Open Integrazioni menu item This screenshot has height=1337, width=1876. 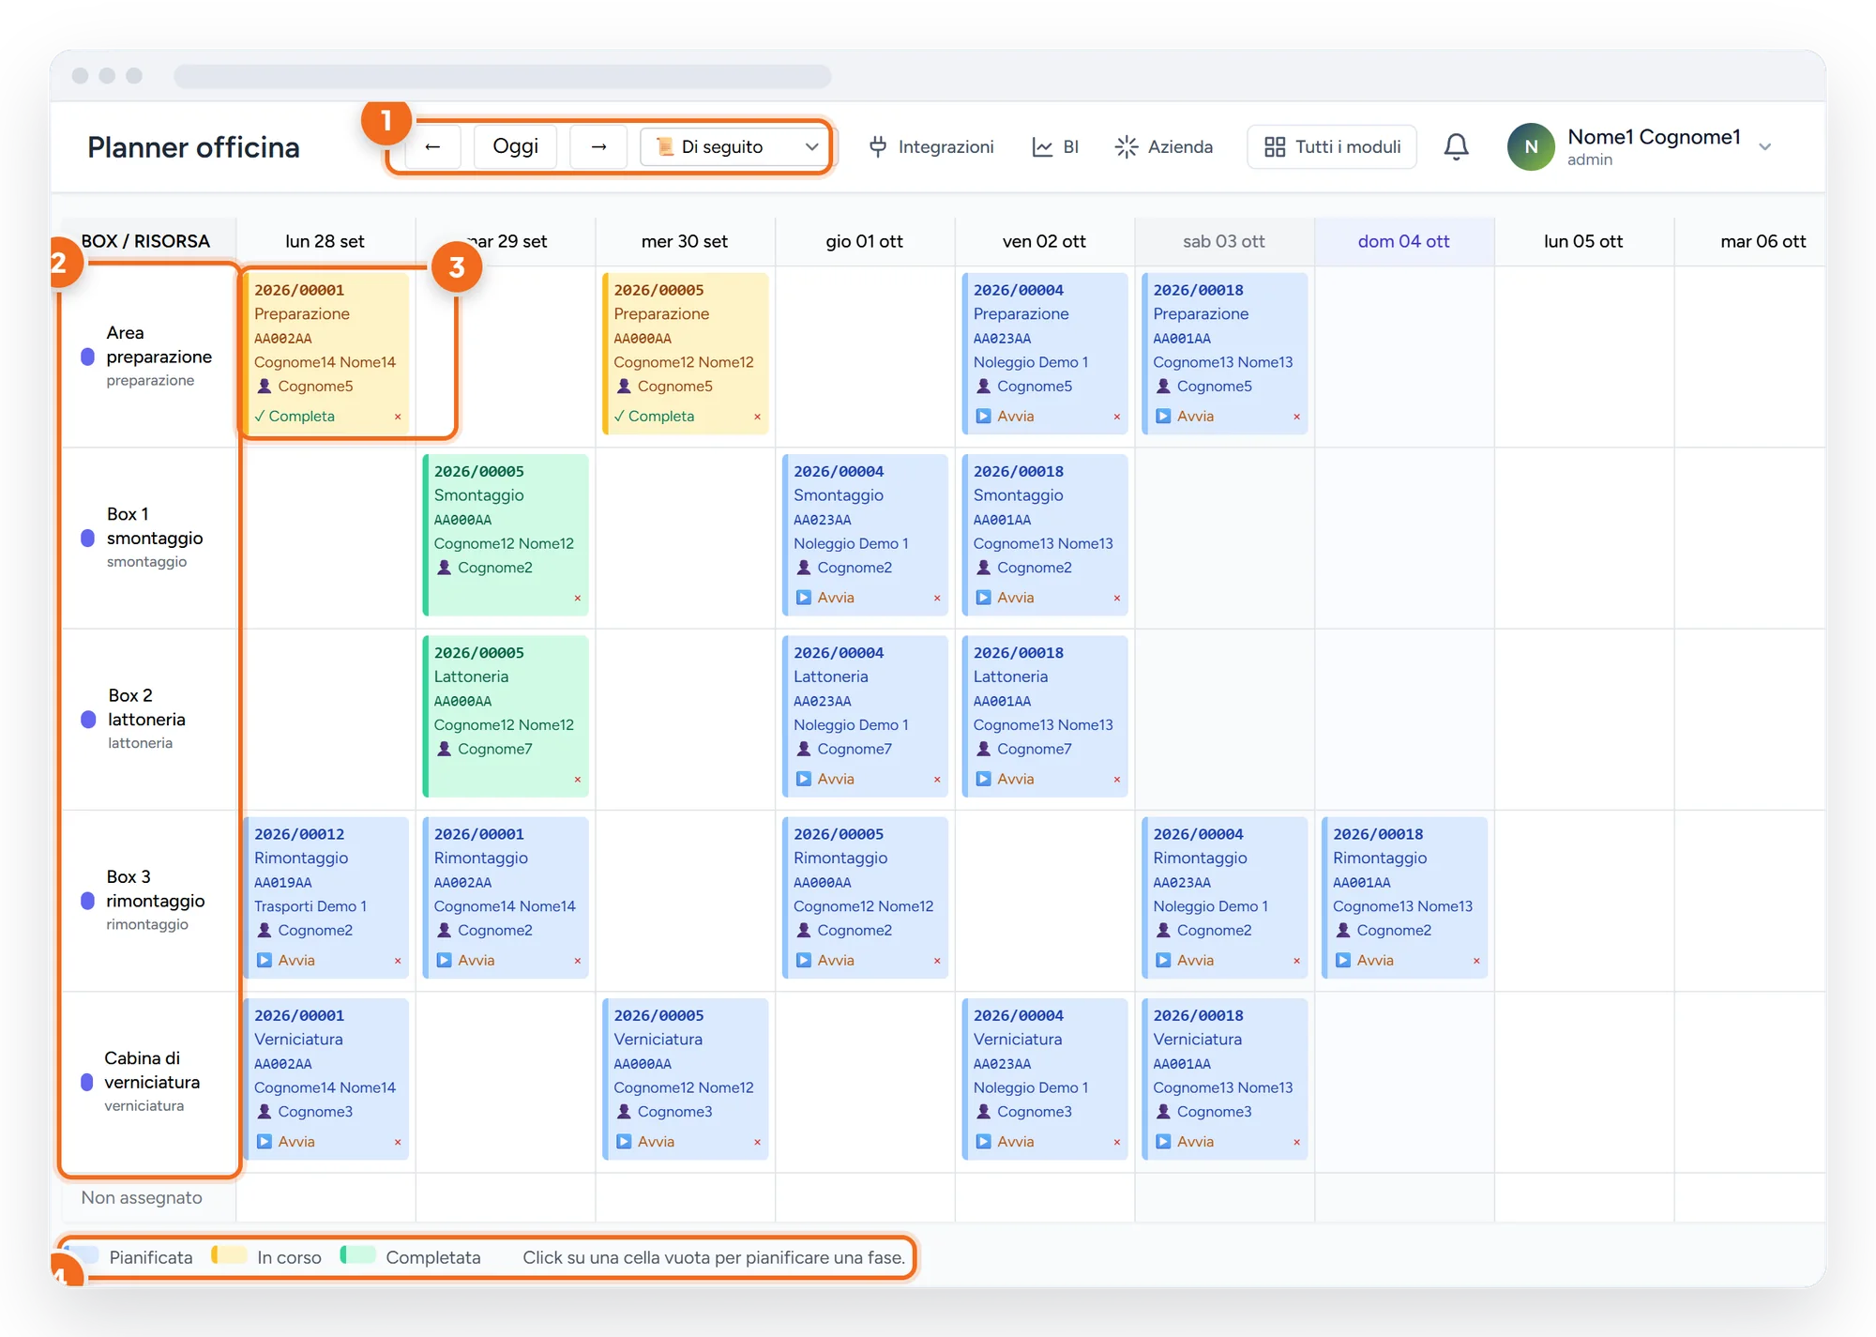tap(931, 147)
